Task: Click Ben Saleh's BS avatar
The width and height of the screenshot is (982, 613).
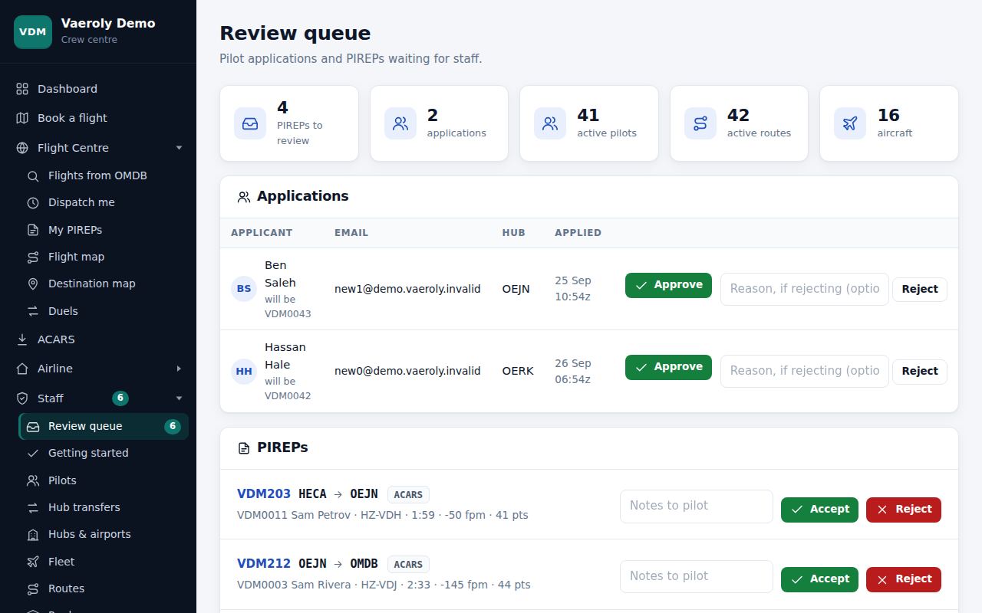Action: 244,289
